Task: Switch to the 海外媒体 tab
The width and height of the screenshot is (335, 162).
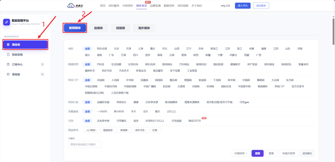Action: 144,28
